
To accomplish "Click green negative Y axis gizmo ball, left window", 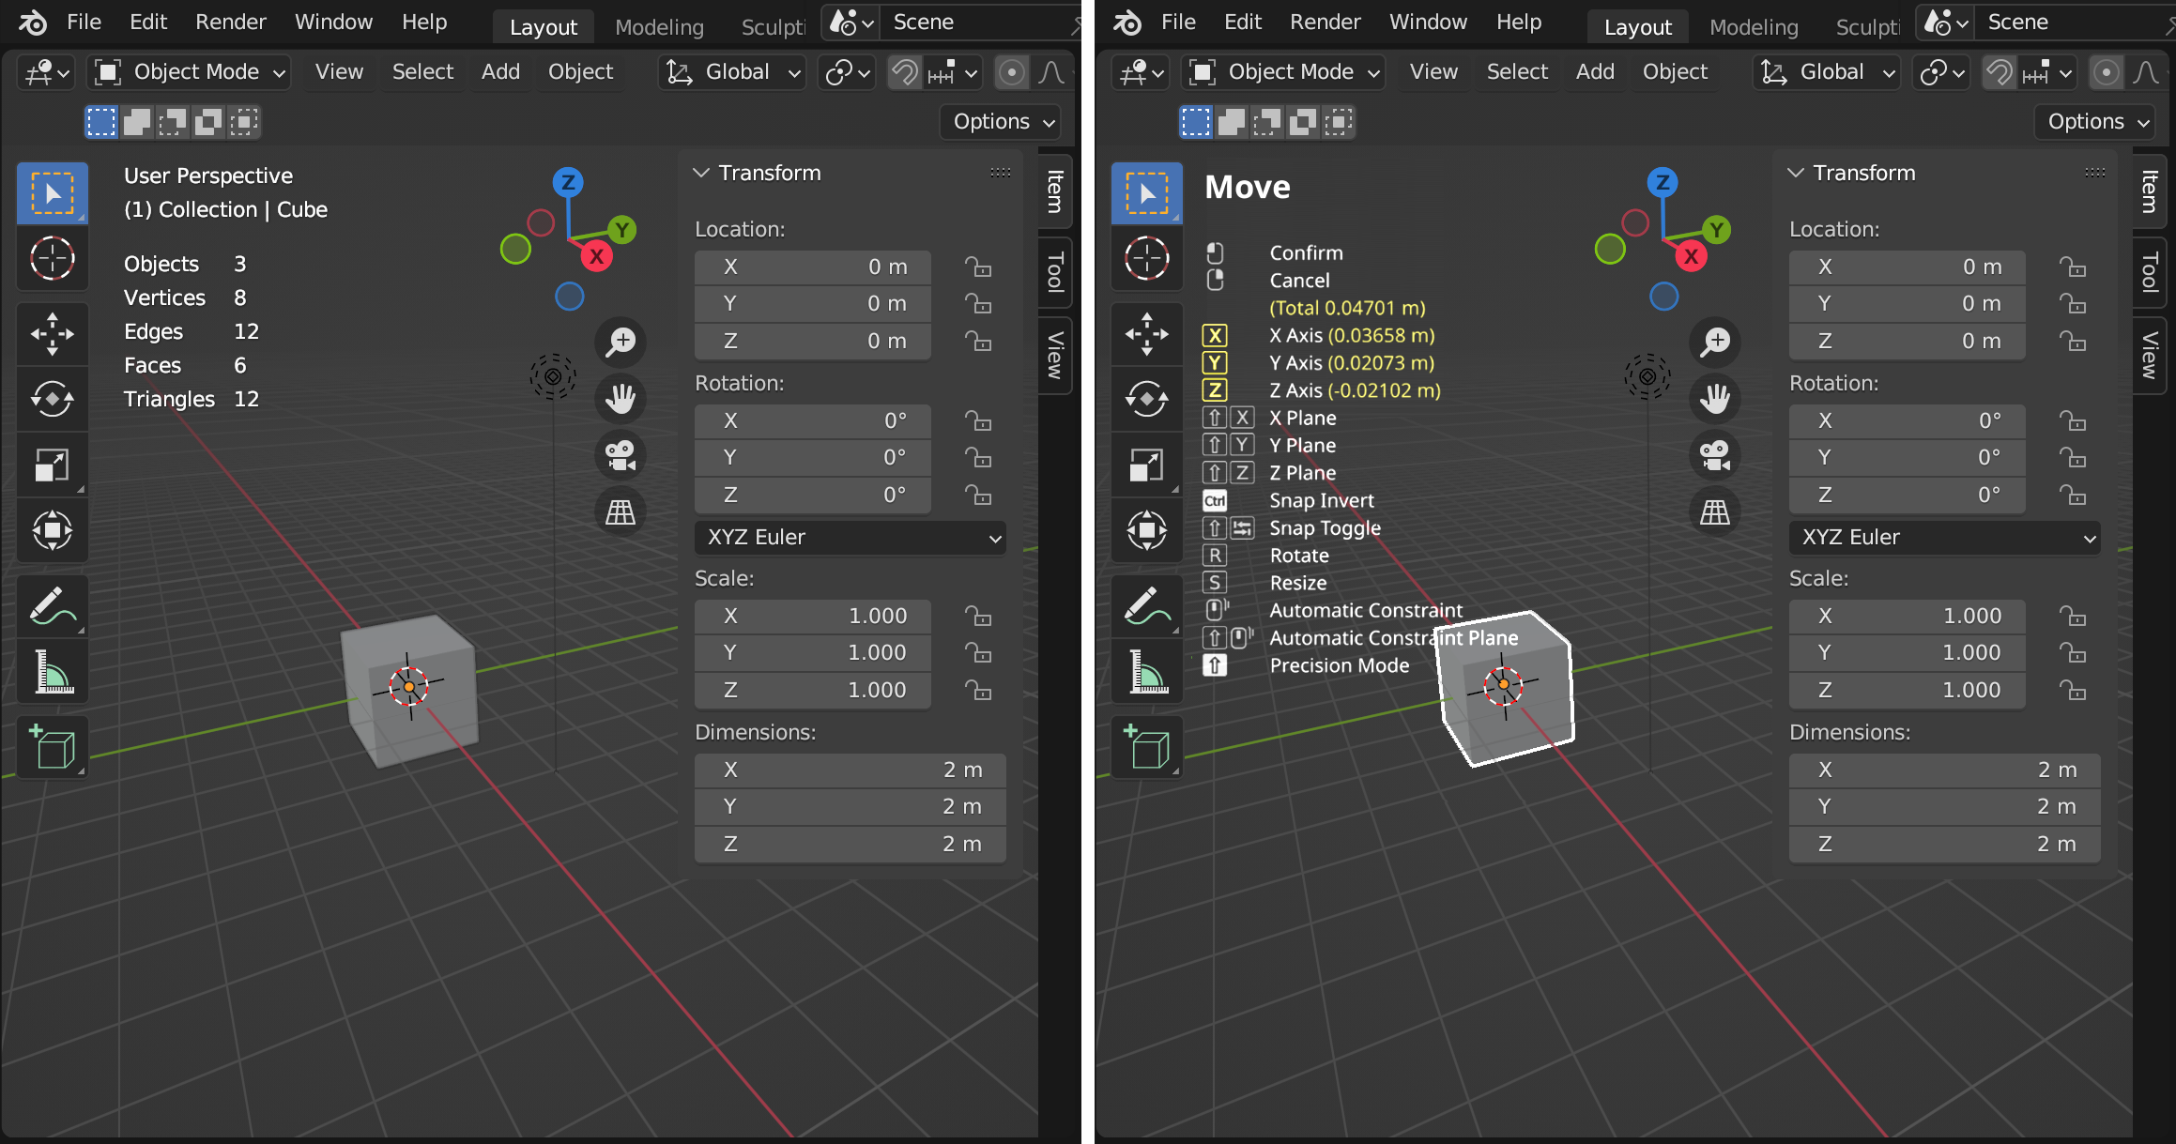I will pos(515,250).
